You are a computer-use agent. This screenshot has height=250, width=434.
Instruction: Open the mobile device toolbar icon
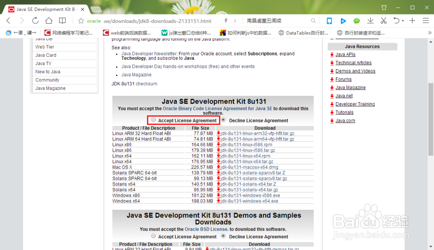click(x=329, y=21)
